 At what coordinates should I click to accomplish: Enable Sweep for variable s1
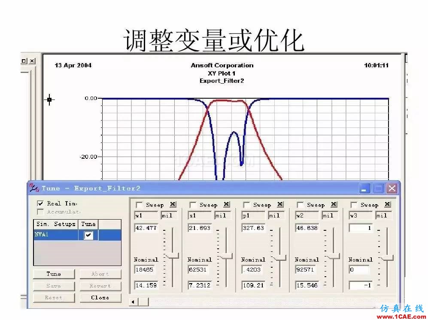[x=193, y=205]
